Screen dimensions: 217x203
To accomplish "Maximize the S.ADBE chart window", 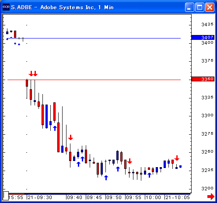I will coord(199,7).
